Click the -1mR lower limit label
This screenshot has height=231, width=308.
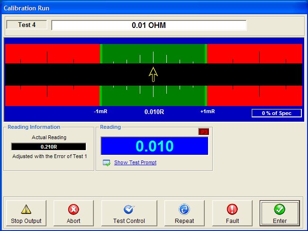101,112
